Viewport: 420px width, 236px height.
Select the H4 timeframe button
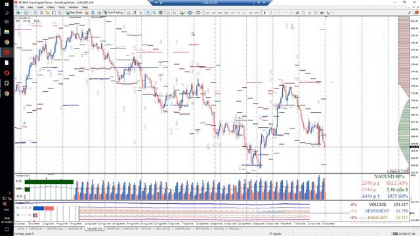238,12
